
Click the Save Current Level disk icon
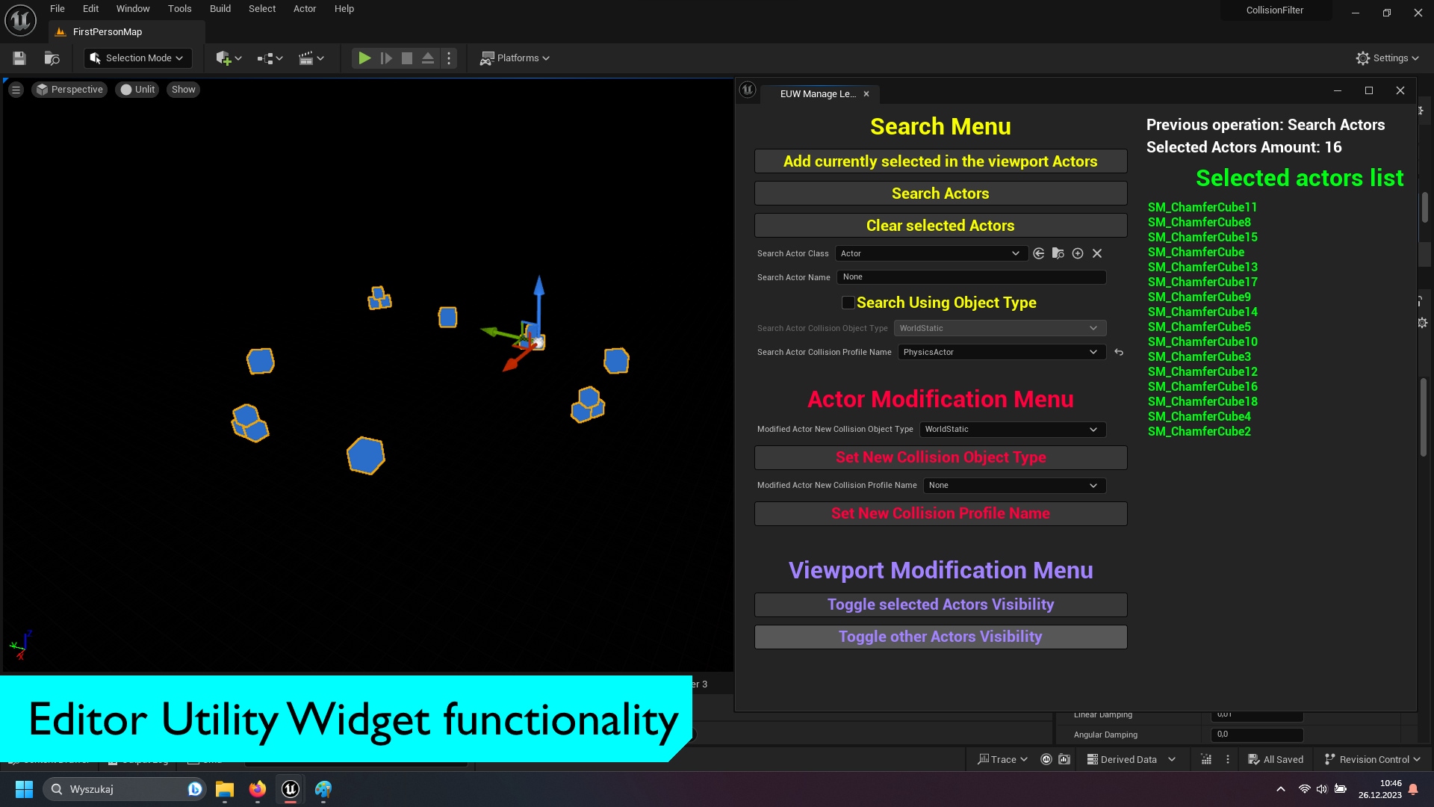(x=19, y=58)
